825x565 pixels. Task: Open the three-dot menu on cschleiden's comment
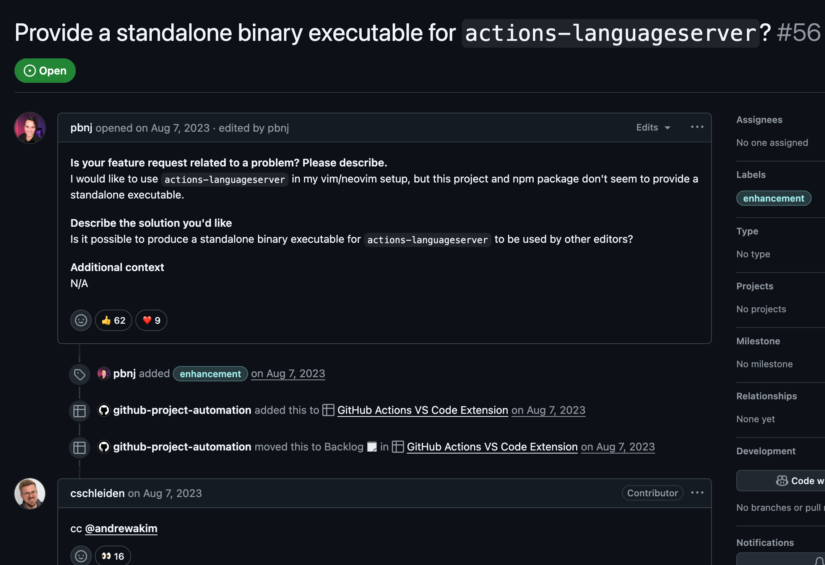tap(697, 493)
